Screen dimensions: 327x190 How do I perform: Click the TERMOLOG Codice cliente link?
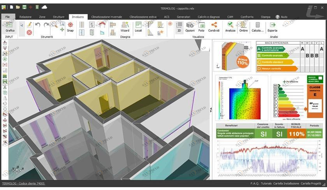(23, 183)
